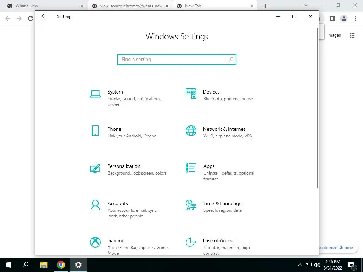Click "Xbox Game Bar, captures, Game Mode" text
This screenshot has width=363, height=272.
click(138, 250)
